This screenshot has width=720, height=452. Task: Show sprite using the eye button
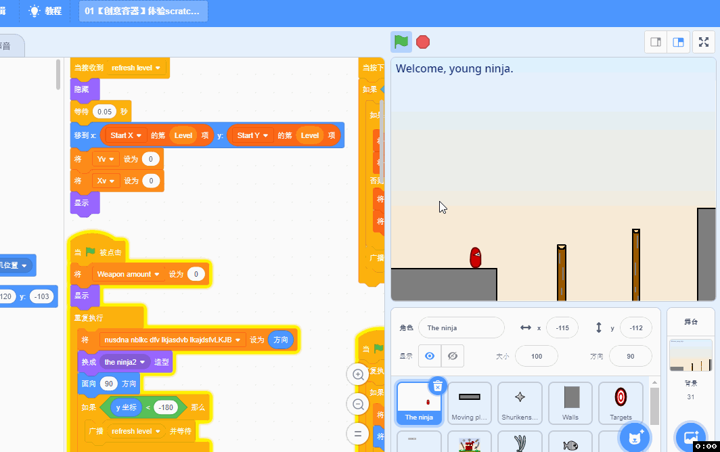(x=429, y=356)
